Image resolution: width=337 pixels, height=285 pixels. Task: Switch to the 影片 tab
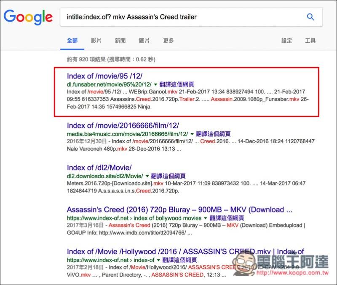point(96,41)
